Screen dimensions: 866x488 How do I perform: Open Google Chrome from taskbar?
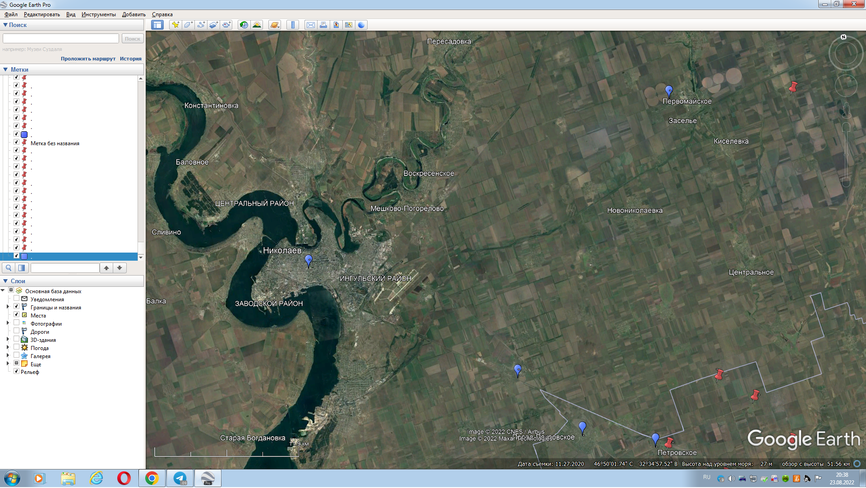[152, 479]
